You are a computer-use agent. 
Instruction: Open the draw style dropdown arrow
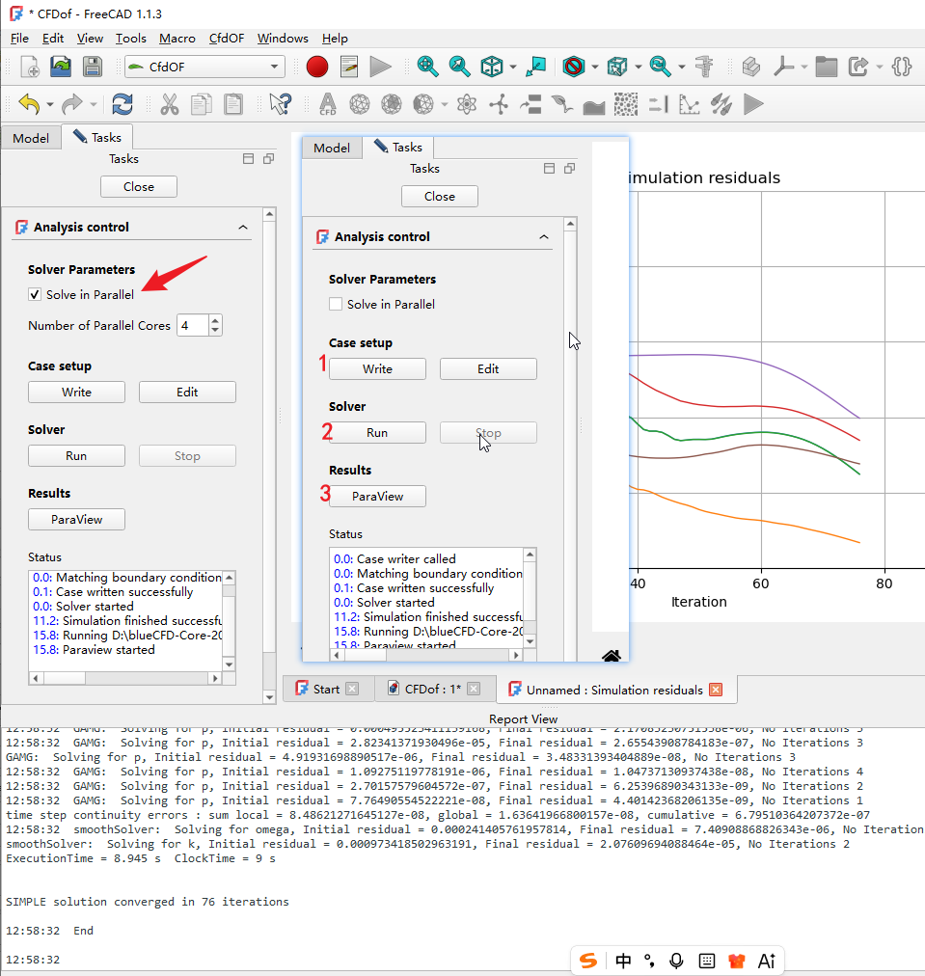coord(595,68)
